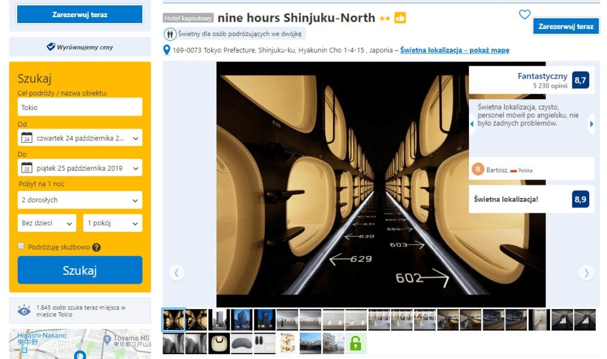
Task: Click the 8,7 review score badge
Action: pos(580,80)
